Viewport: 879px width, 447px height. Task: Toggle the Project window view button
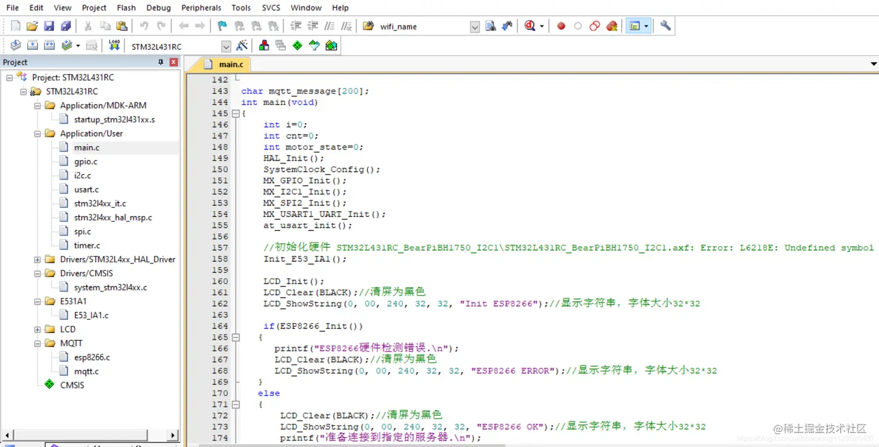[x=634, y=26]
